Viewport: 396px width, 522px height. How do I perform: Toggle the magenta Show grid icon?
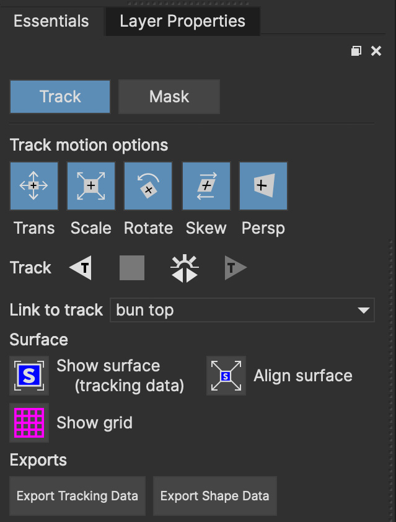click(x=29, y=423)
